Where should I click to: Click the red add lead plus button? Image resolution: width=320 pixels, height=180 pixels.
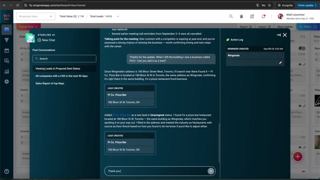coord(298,157)
